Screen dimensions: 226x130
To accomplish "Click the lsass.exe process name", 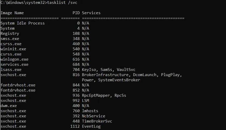I will click(11, 70).
